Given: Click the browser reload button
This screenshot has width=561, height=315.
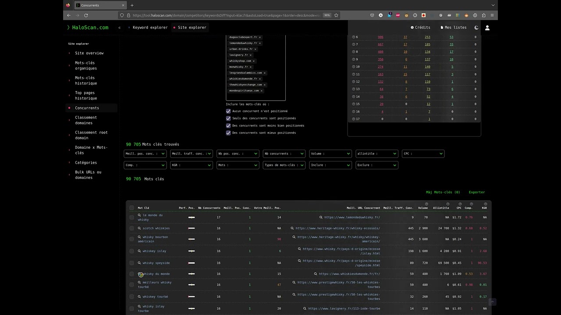Looking at the screenshot, I should click(86, 15).
